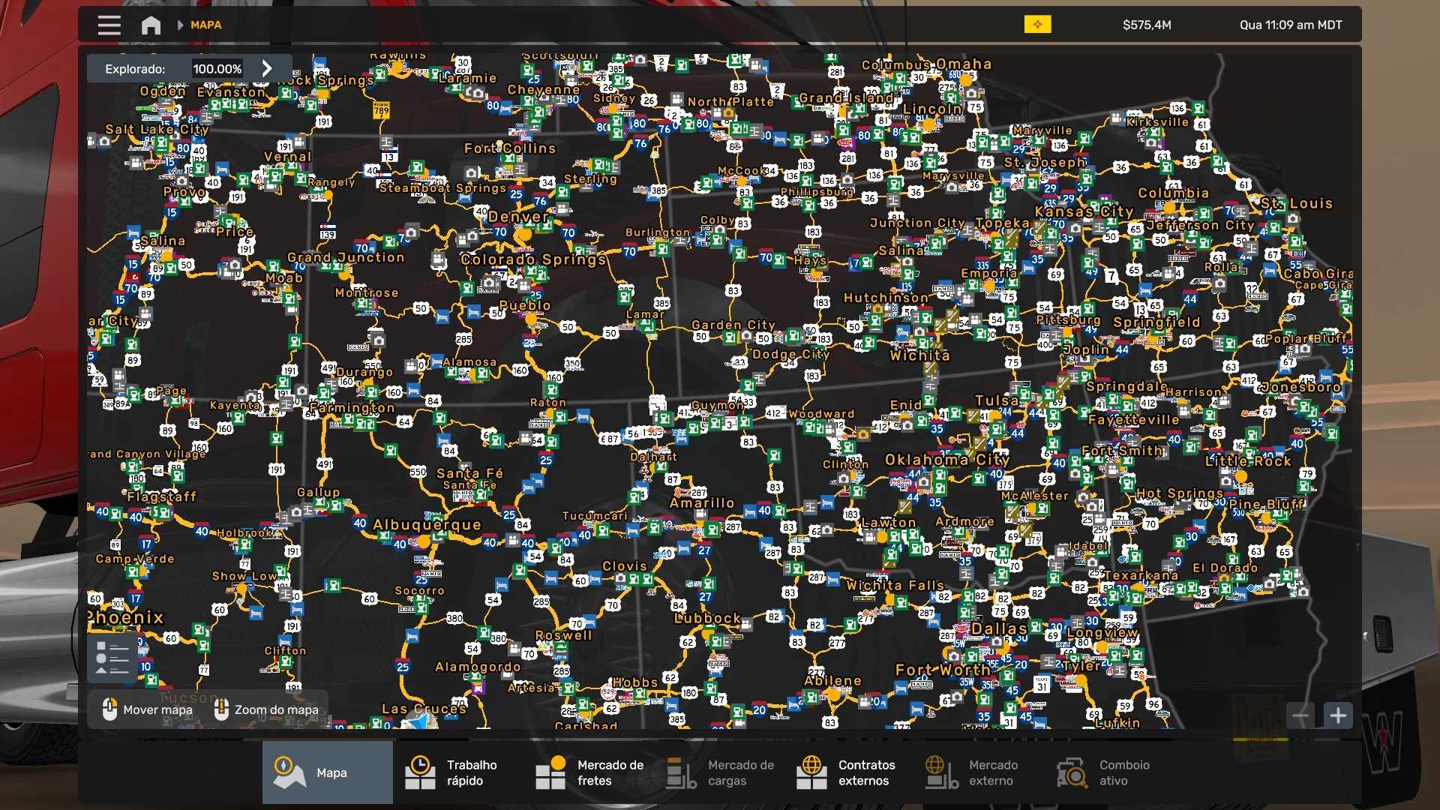This screenshot has height=810, width=1440.
Task: Click the New Mexico flag icon
Action: 1037,25
